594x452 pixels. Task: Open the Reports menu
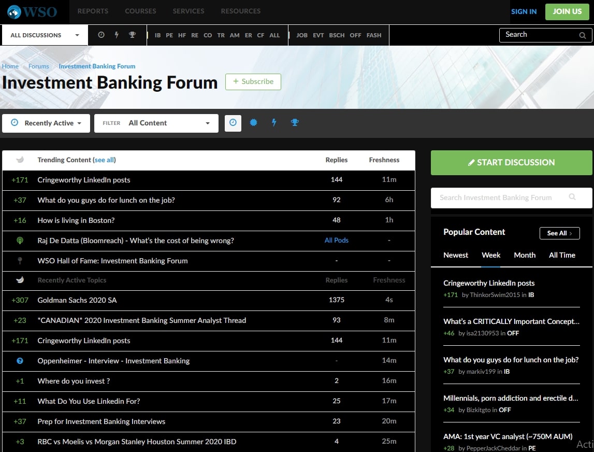pos(93,11)
